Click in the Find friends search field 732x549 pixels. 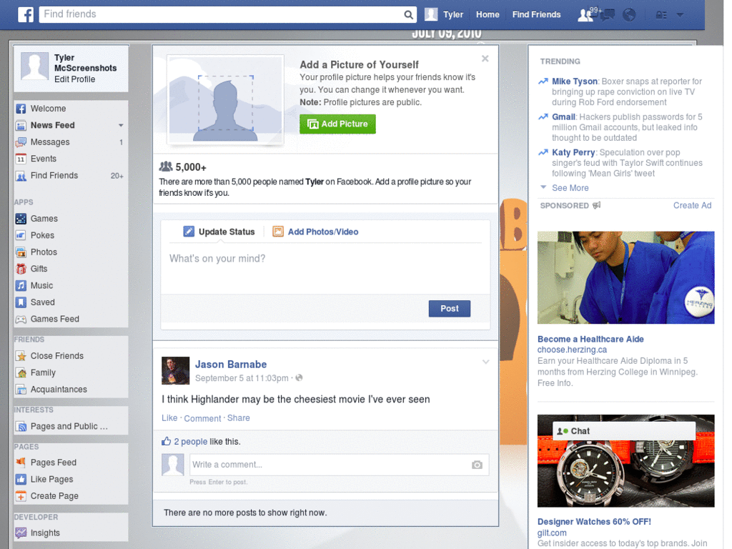pyautogui.click(x=222, y=14)
